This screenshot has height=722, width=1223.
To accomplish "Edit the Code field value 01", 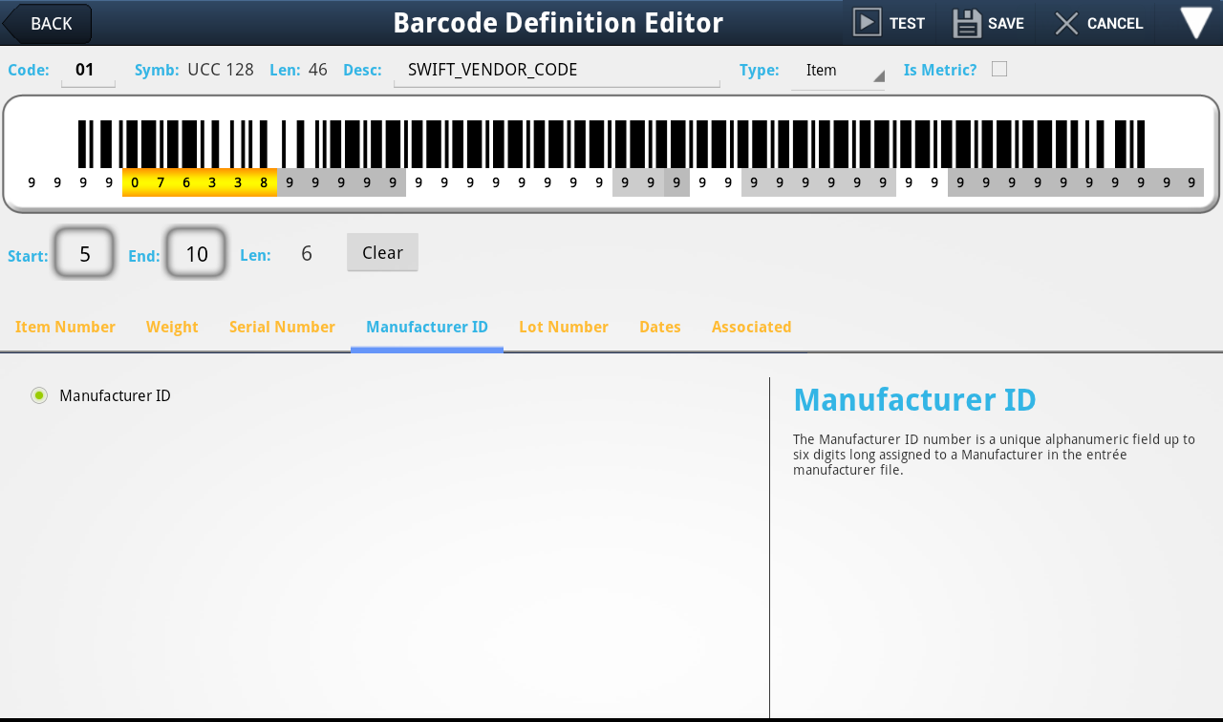I will [88, 71].
